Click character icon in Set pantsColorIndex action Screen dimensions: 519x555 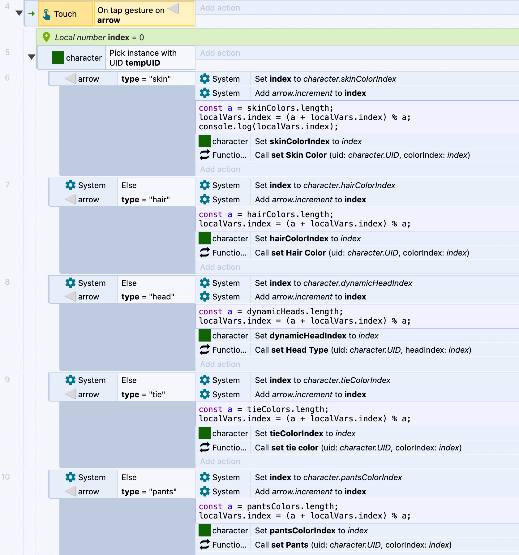point(205,530)
